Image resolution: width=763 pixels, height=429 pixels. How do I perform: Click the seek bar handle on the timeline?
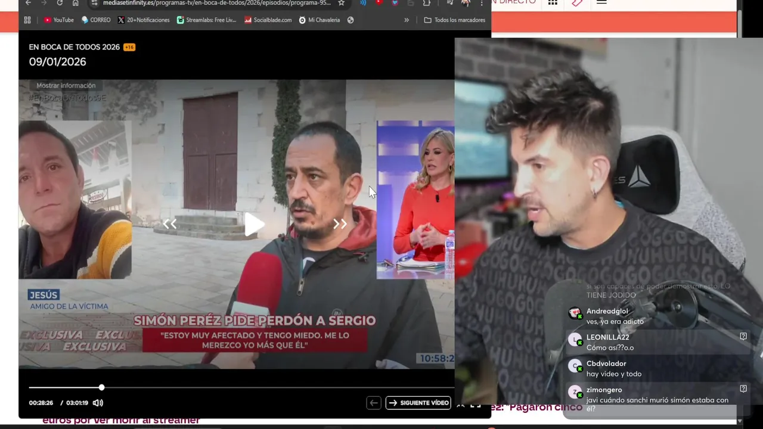pos(102,387)
